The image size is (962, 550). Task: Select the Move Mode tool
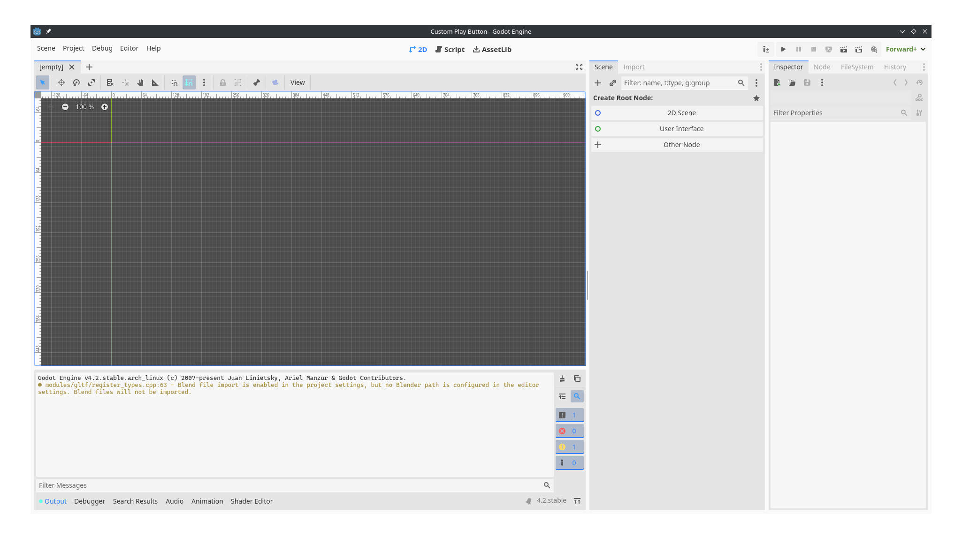pos(61,82)
